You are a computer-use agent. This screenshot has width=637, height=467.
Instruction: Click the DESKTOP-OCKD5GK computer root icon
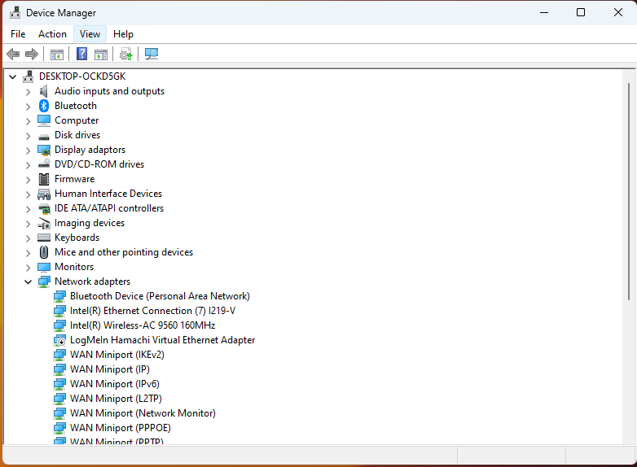click(28, 76)
